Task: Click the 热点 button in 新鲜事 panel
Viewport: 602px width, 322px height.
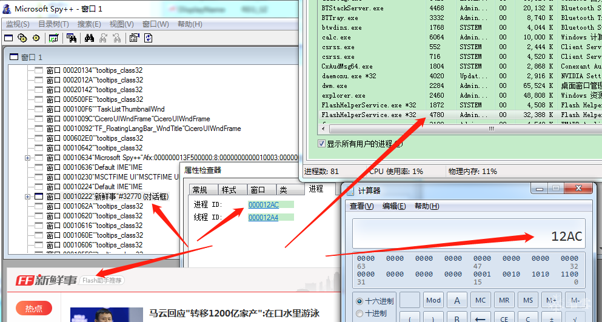Action: tap(34, 308)
